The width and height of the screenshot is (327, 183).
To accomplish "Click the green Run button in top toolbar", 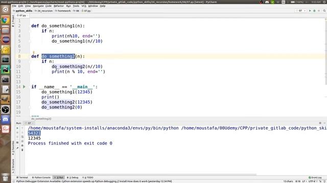I will [310, 11].
